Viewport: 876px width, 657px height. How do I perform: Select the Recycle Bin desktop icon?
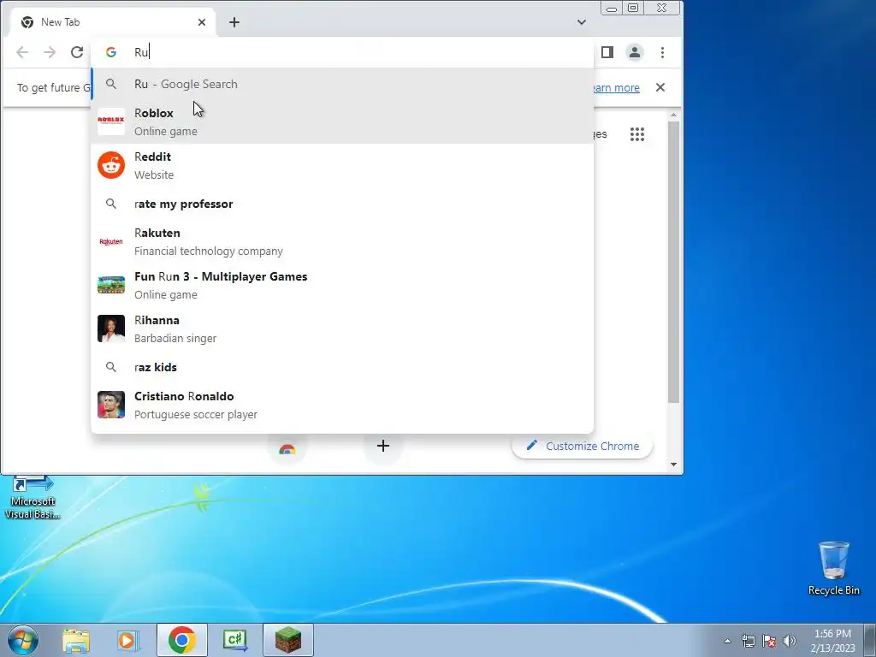point(833,568)
